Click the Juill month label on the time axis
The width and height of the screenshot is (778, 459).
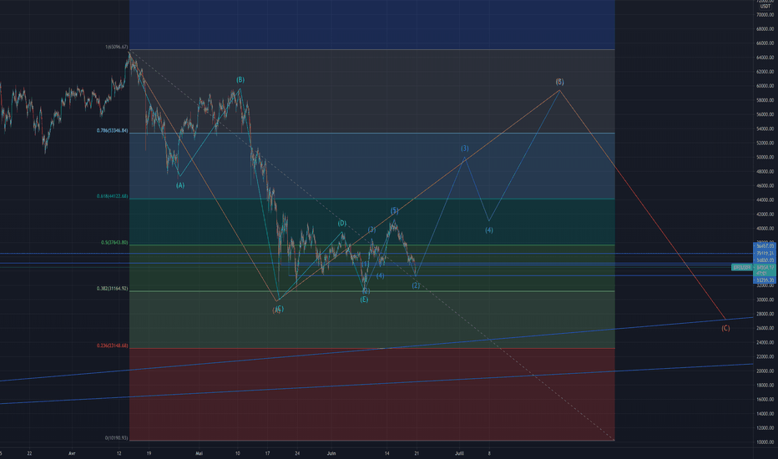point(459,453)
